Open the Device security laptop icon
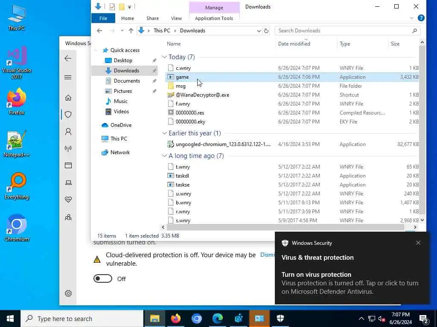 tap(68, 183)
